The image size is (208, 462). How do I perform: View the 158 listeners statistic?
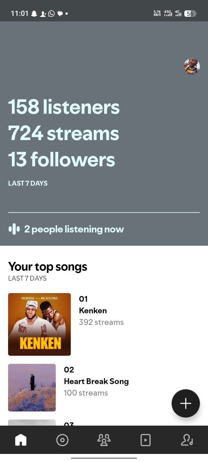click(x=64, y=107)
